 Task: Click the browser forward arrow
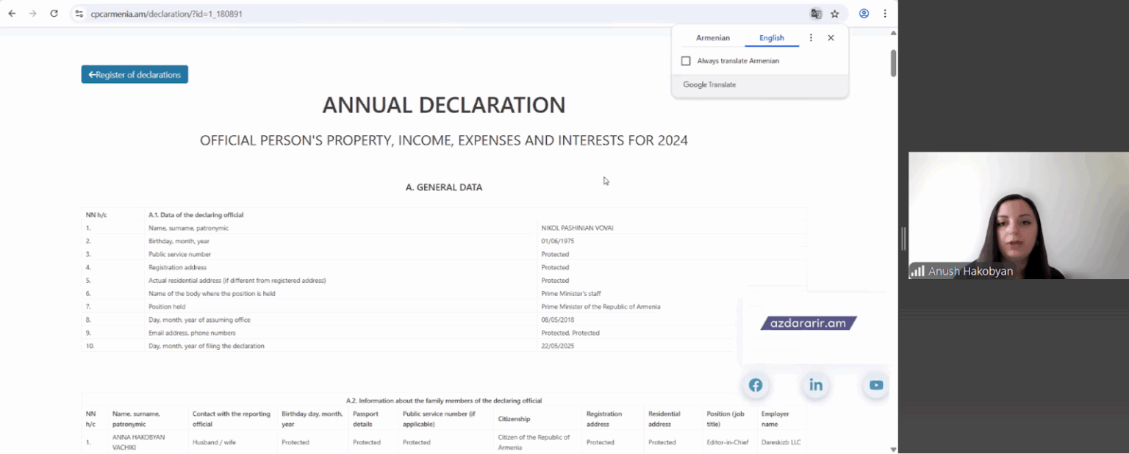(32, 14)
